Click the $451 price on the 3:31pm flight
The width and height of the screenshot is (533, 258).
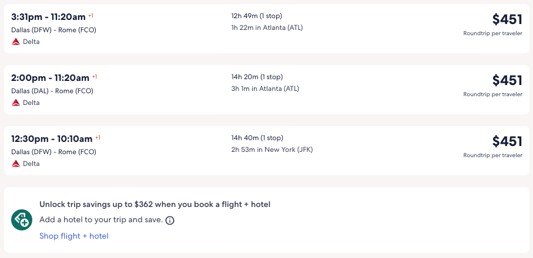pyautogui.click(x=507, y=19)
